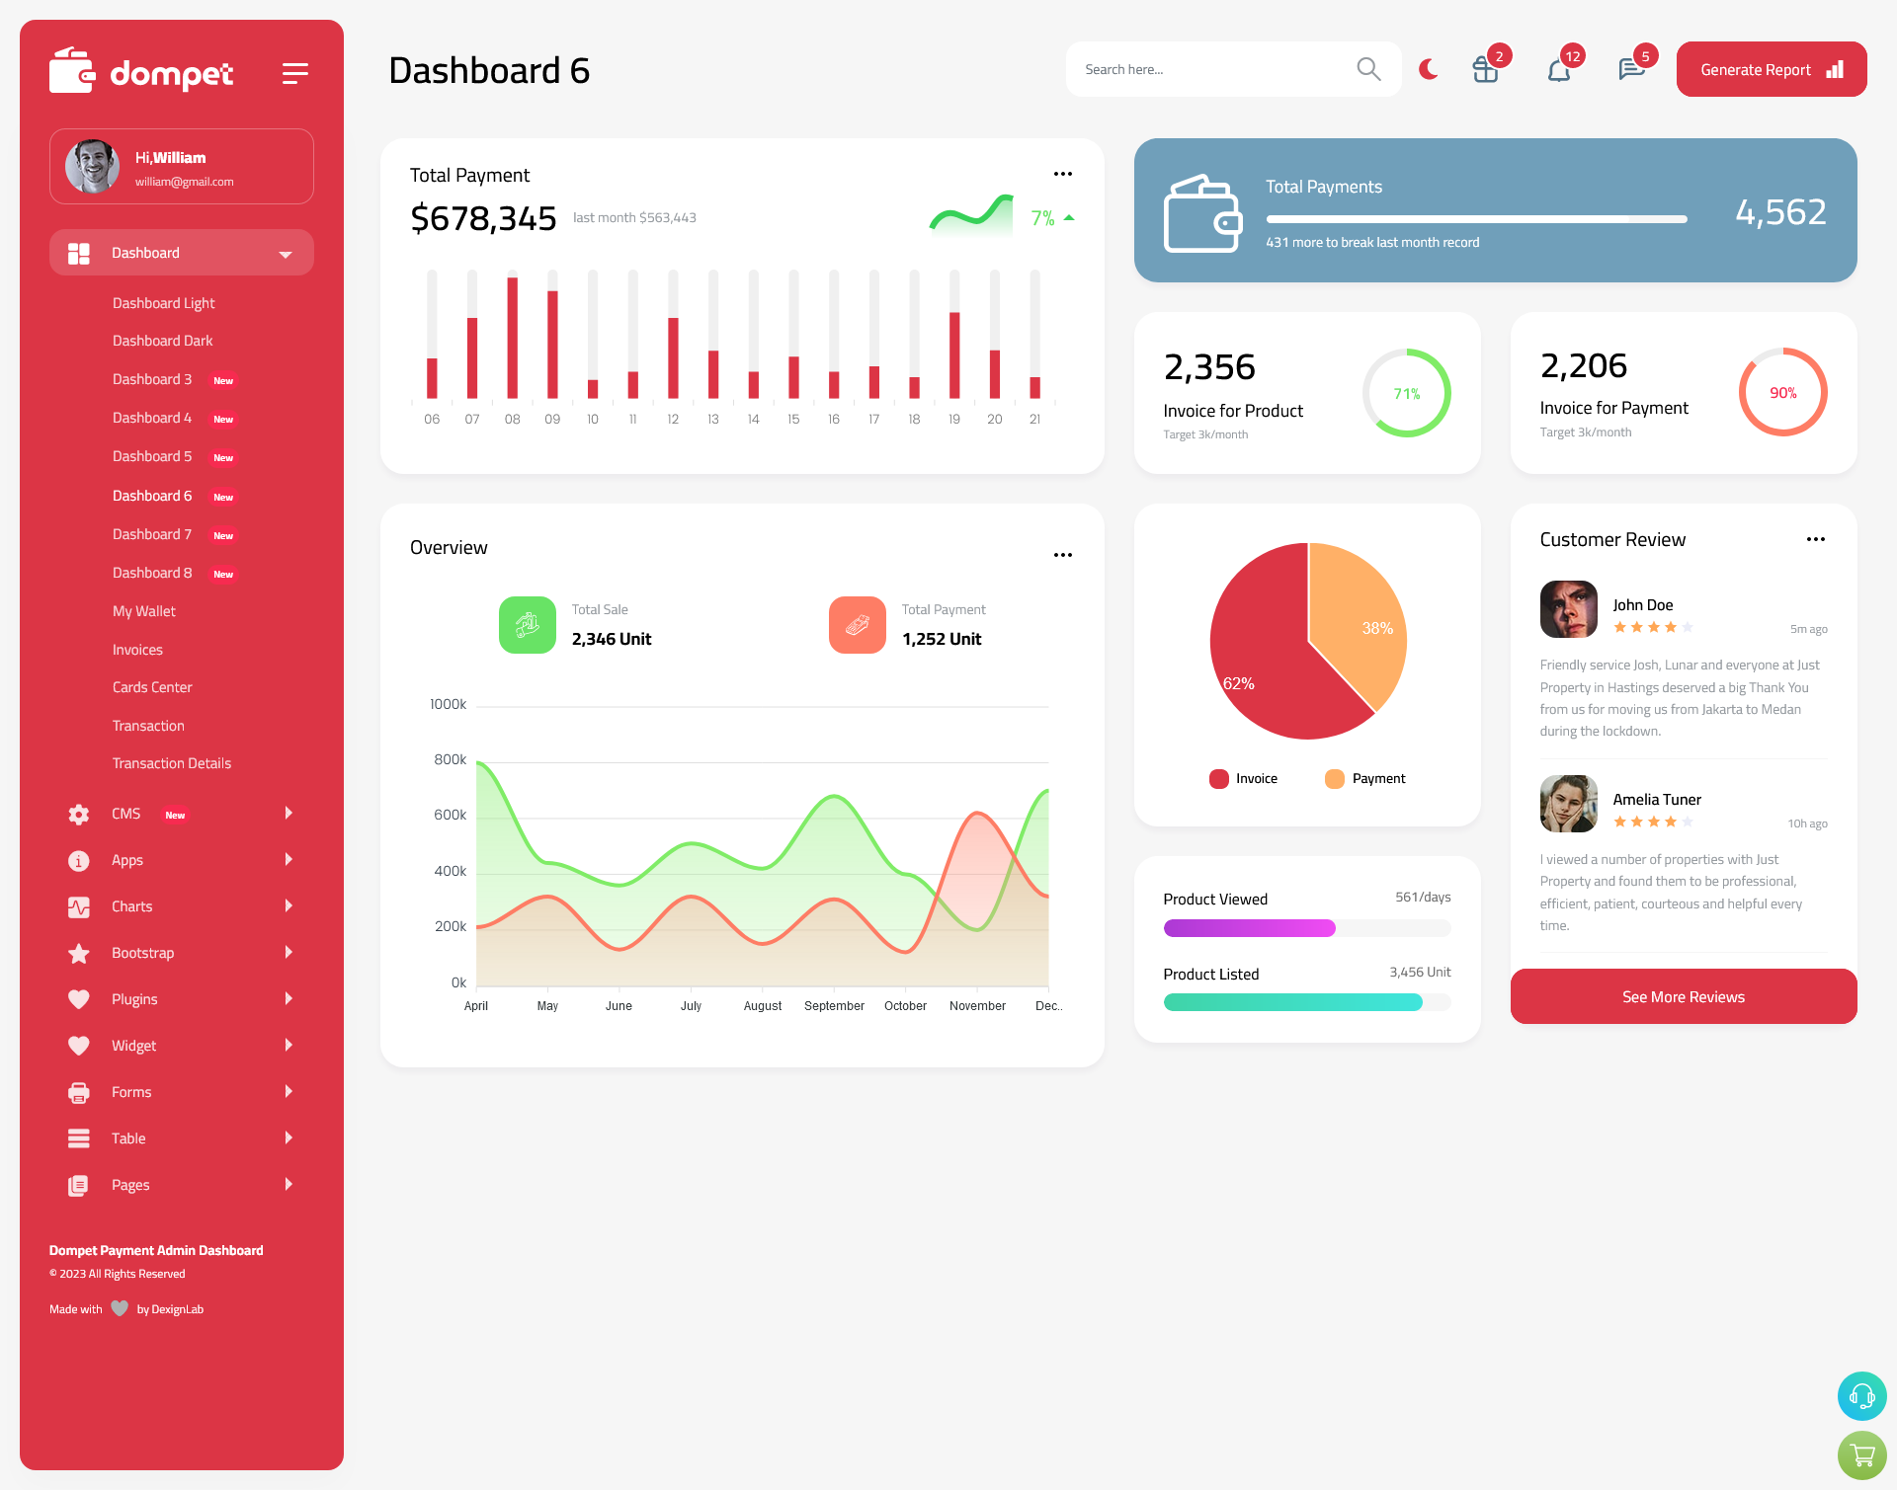Expand the Charts sidebar section
This screenshot has height=1490, width=1897.
click(x=176, y=906)
